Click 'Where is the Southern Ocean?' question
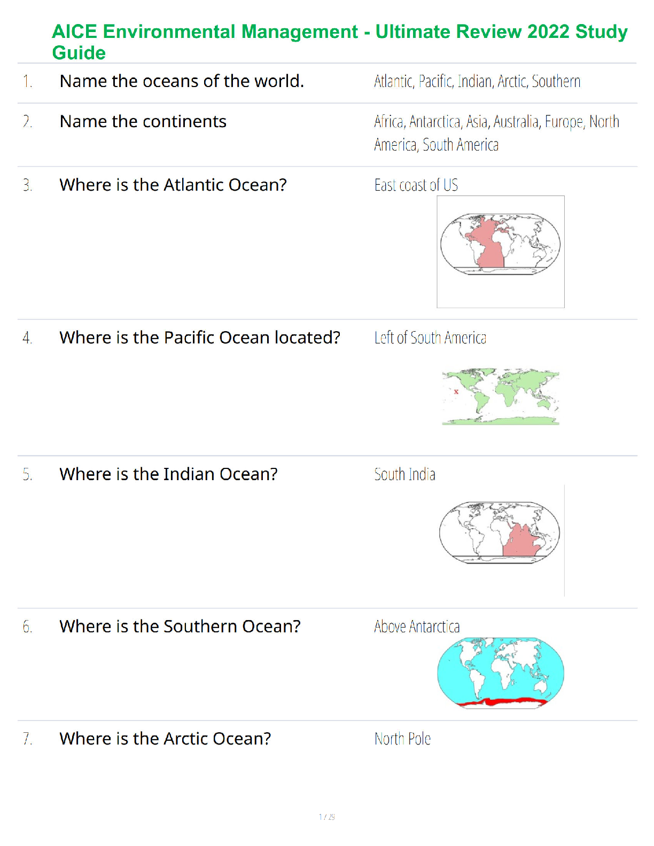The height and width of the screenshot is (846, 654). pyautogui.click(x=180, y=626)
